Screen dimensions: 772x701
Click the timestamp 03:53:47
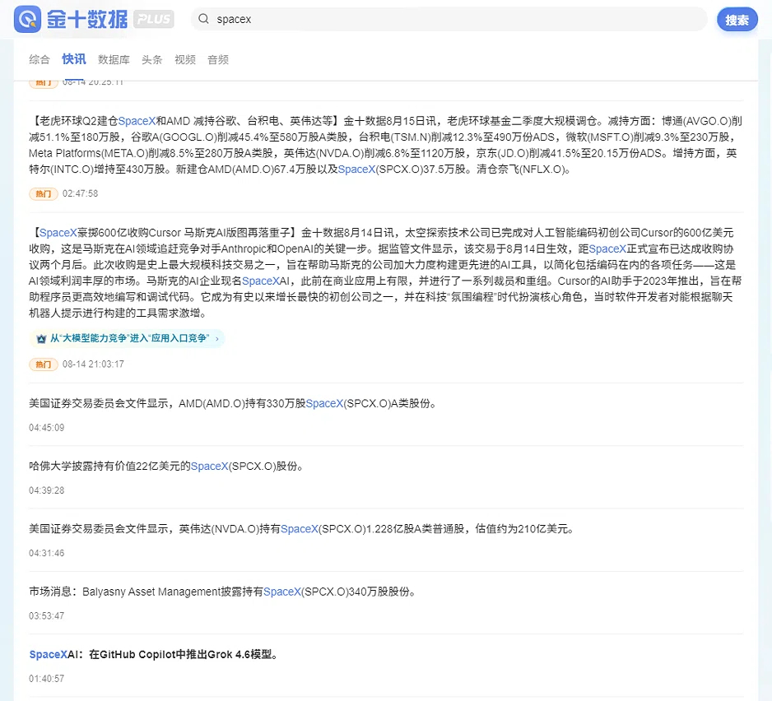(x=46, y=615)
